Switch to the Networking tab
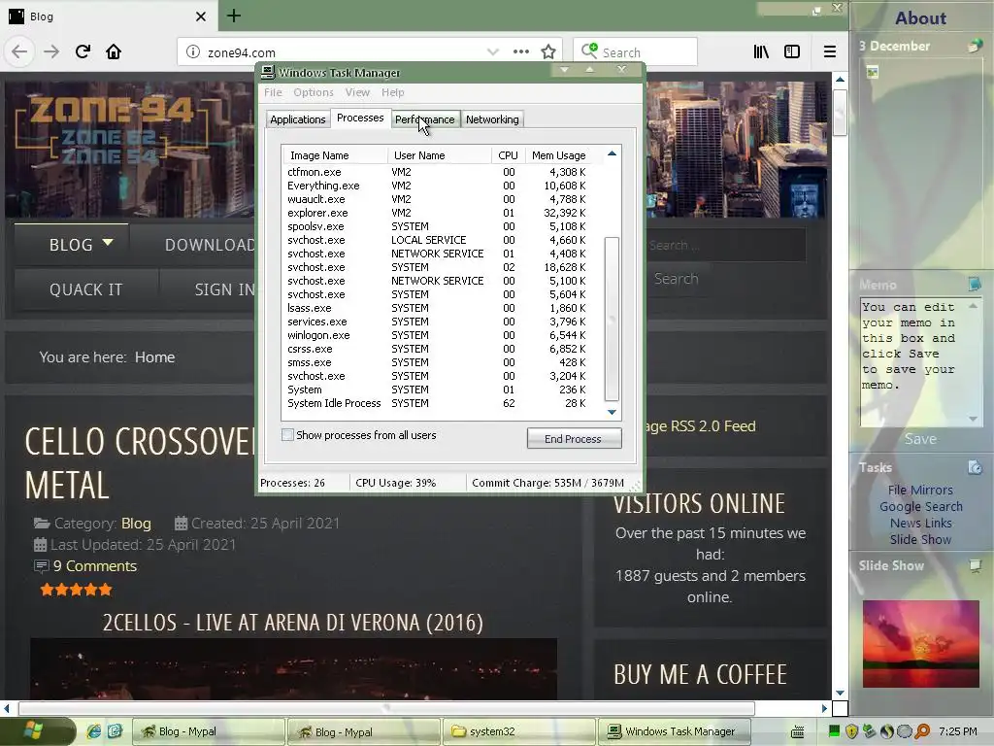Viewport: 994px width, 746px height. [x=492, y=119]
